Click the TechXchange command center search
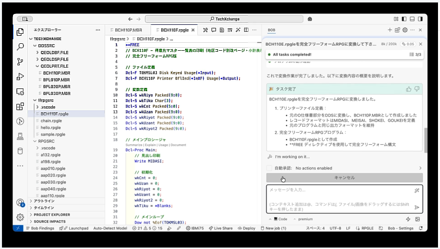This screenshot has width=440, height=249. (224, 19)
